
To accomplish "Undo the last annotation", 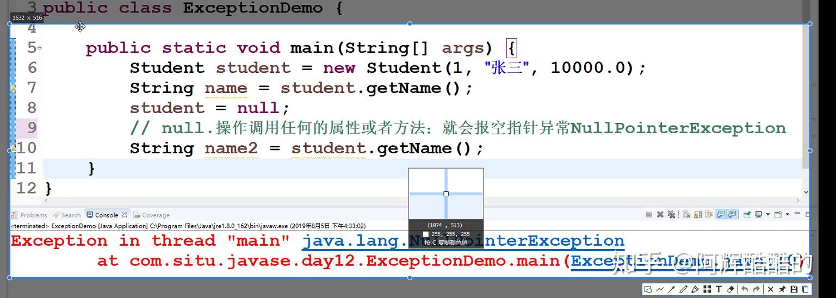I will coord(745,289).
